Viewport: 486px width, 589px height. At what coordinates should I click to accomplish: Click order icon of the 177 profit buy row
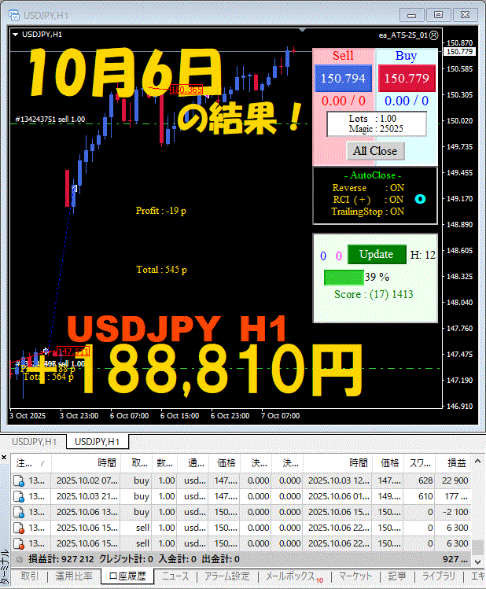pos(19,496)
